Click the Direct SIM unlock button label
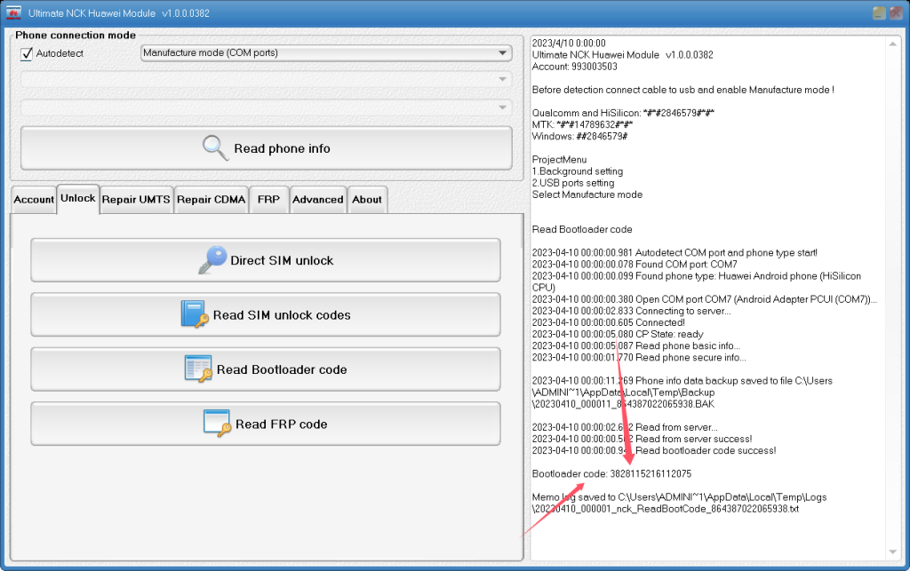 pyautogui.click(x=282, y=260)
